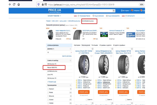This screenshot has width=157, height=105.
Task: Open the КАТАЛОГ ТОВАРОВ dropdown
Action: [54, 16]
